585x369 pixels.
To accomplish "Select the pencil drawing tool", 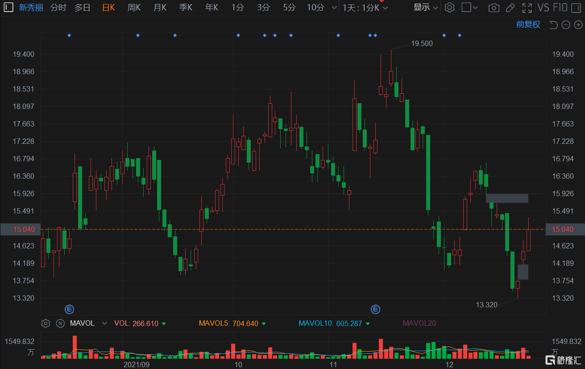I will coord(510,8).
